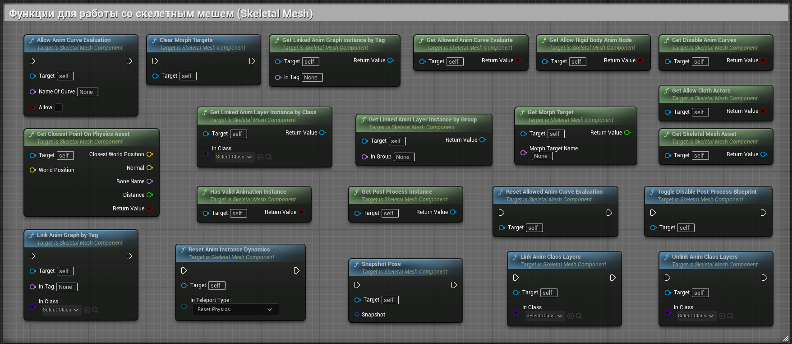Click World Position input pin

coord(33,170)
